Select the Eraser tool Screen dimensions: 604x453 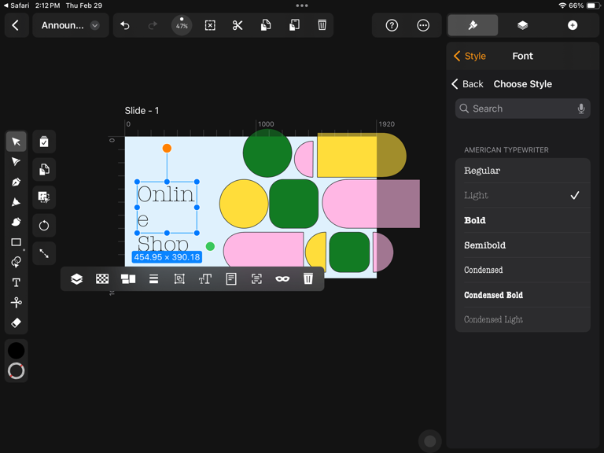coord(17,322)
